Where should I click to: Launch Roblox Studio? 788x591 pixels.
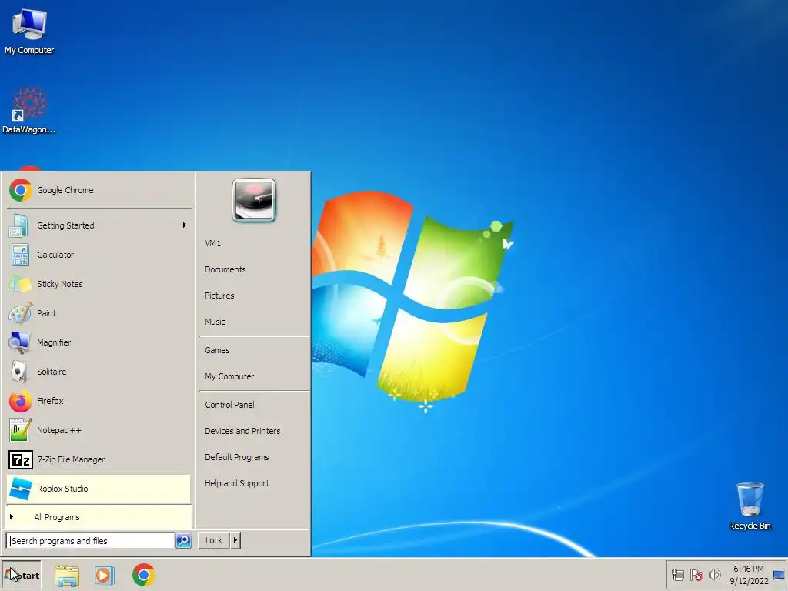tap(99, 489)
